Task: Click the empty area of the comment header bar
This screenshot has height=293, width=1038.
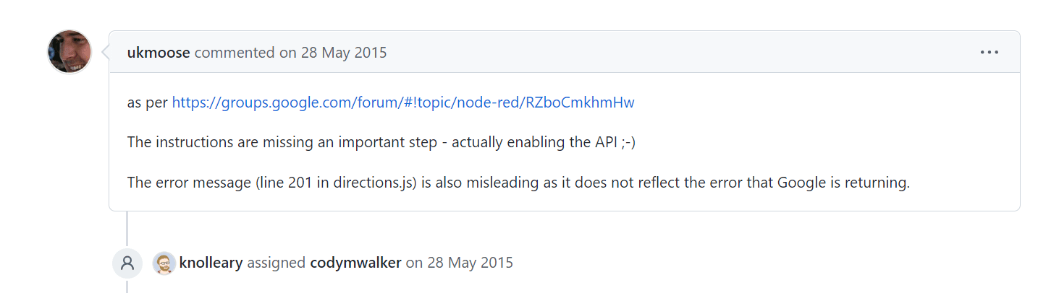Action: point(651,53)
